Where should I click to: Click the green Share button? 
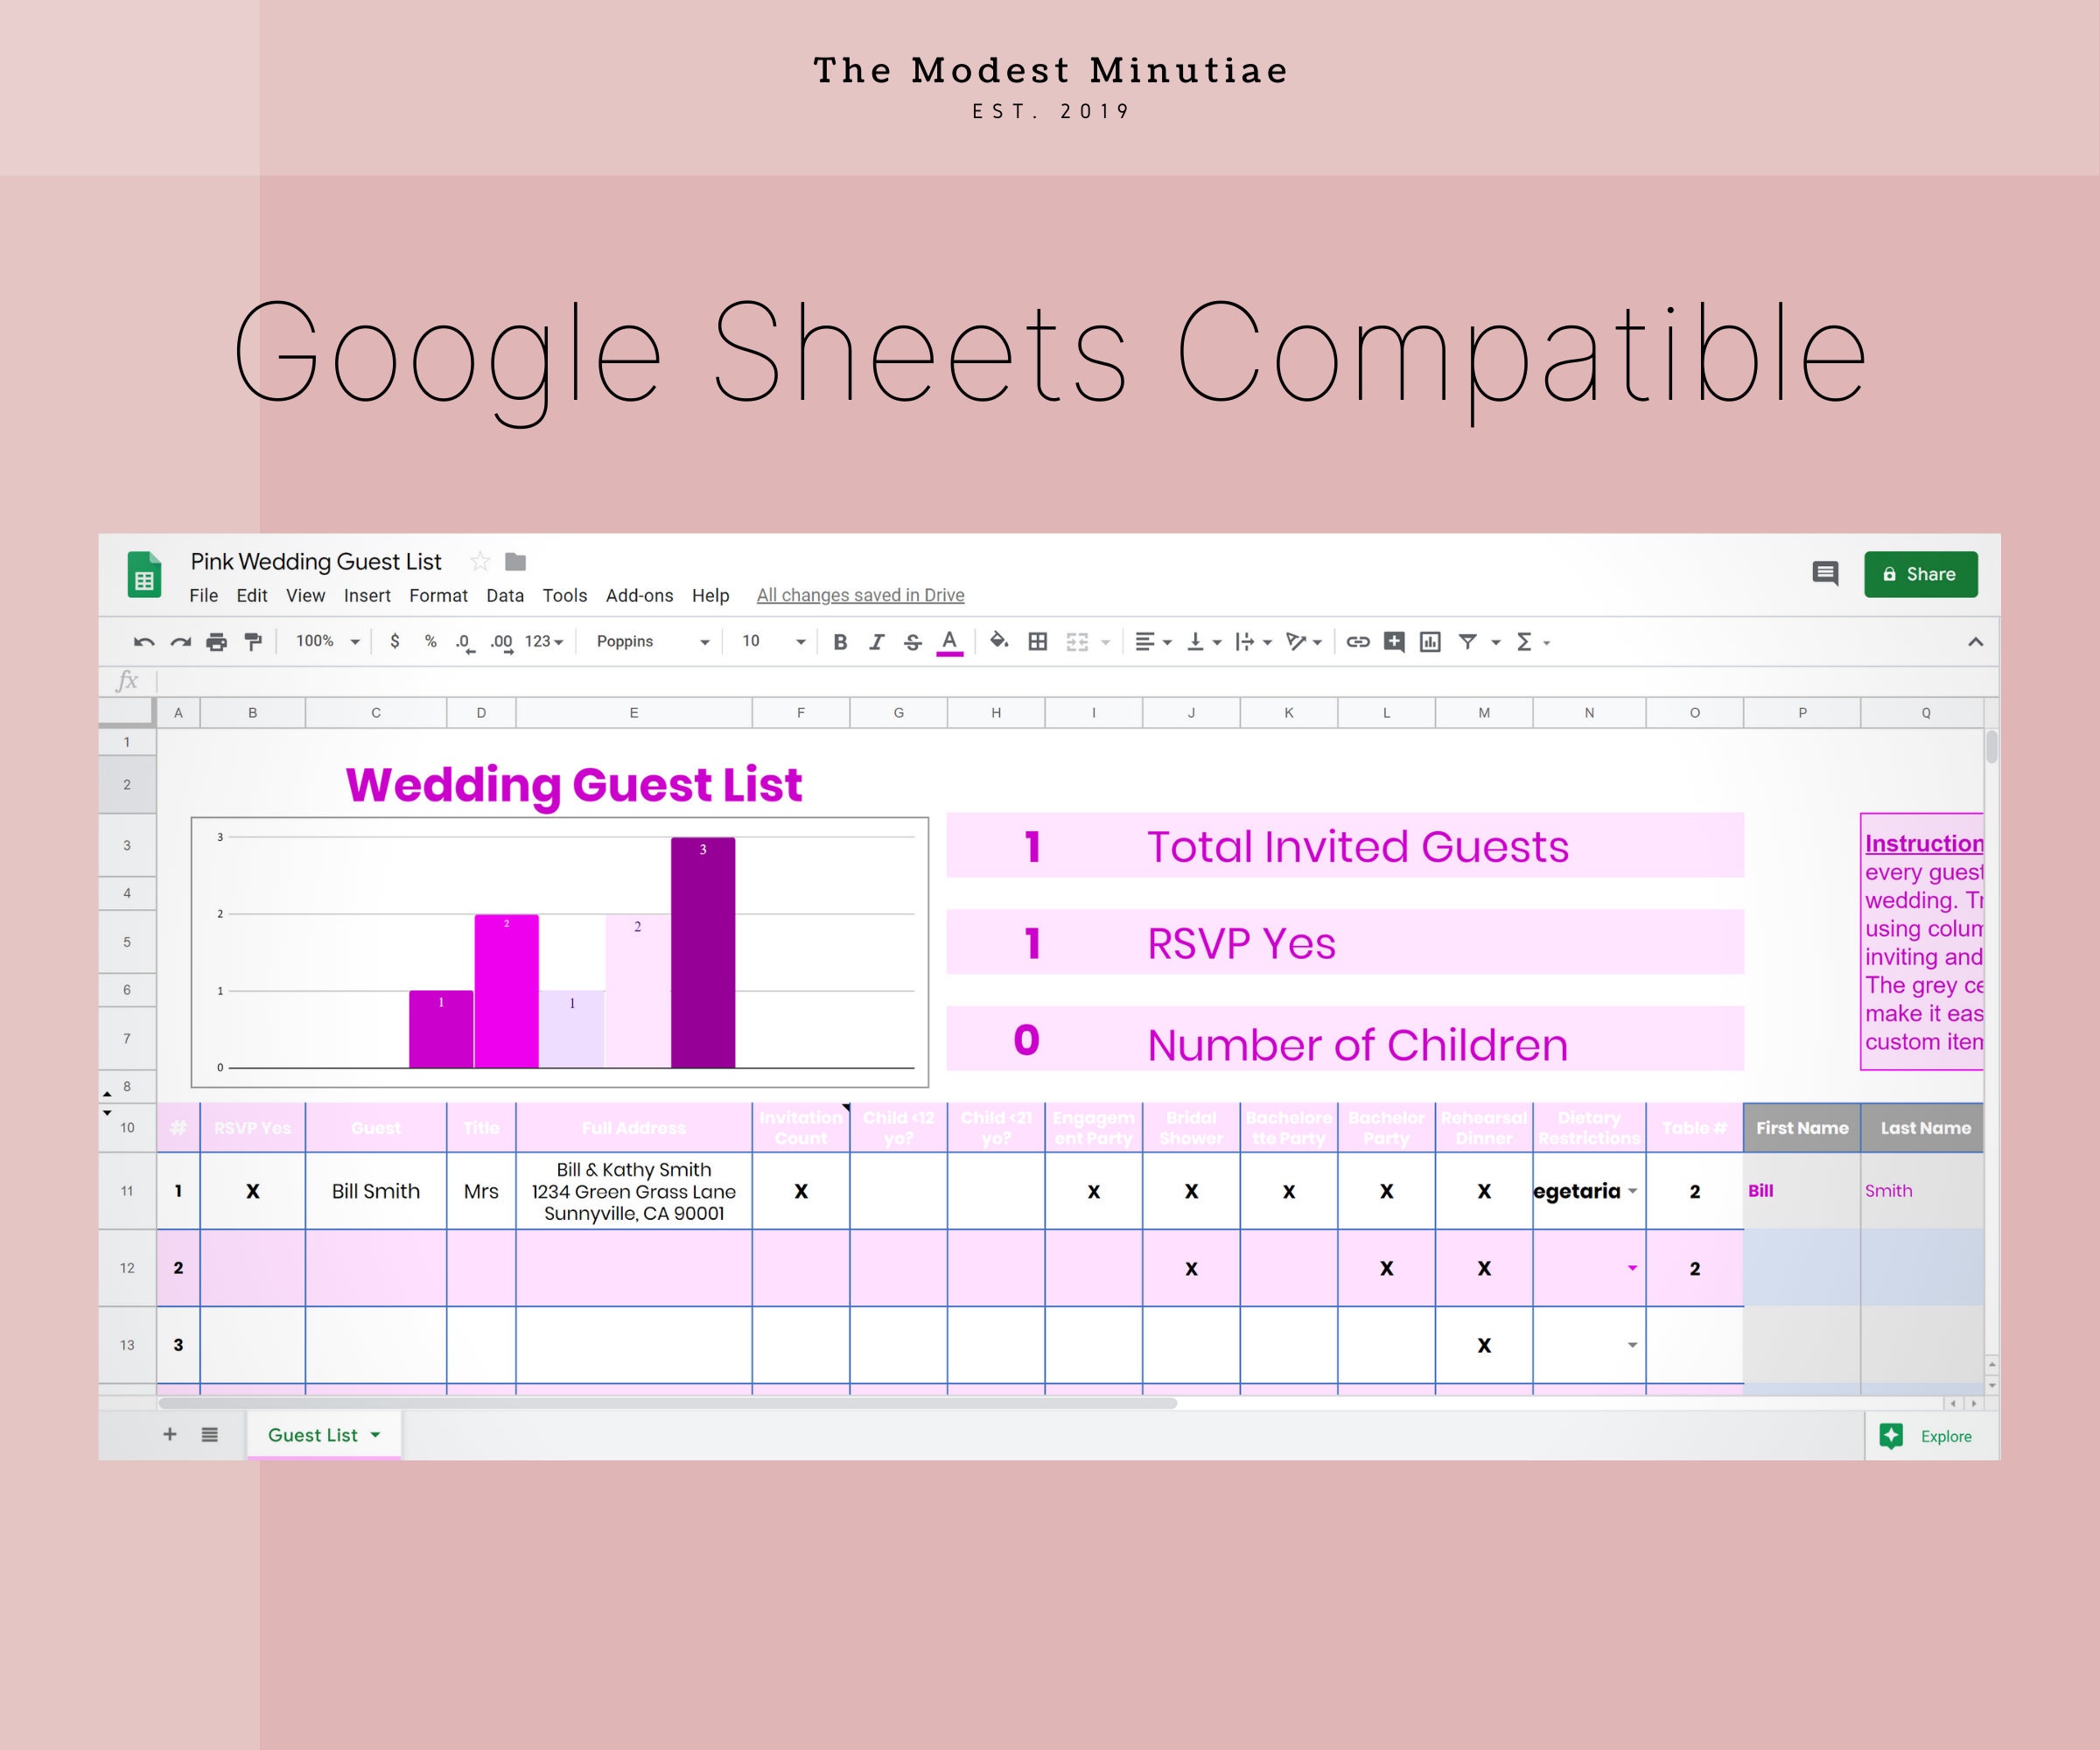click(x=1920, y=574)
